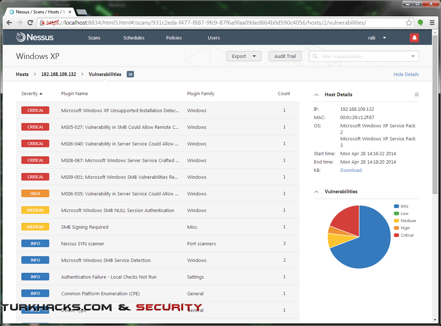Open the rab user menu
441x326 pixels.
coord(377,38)
